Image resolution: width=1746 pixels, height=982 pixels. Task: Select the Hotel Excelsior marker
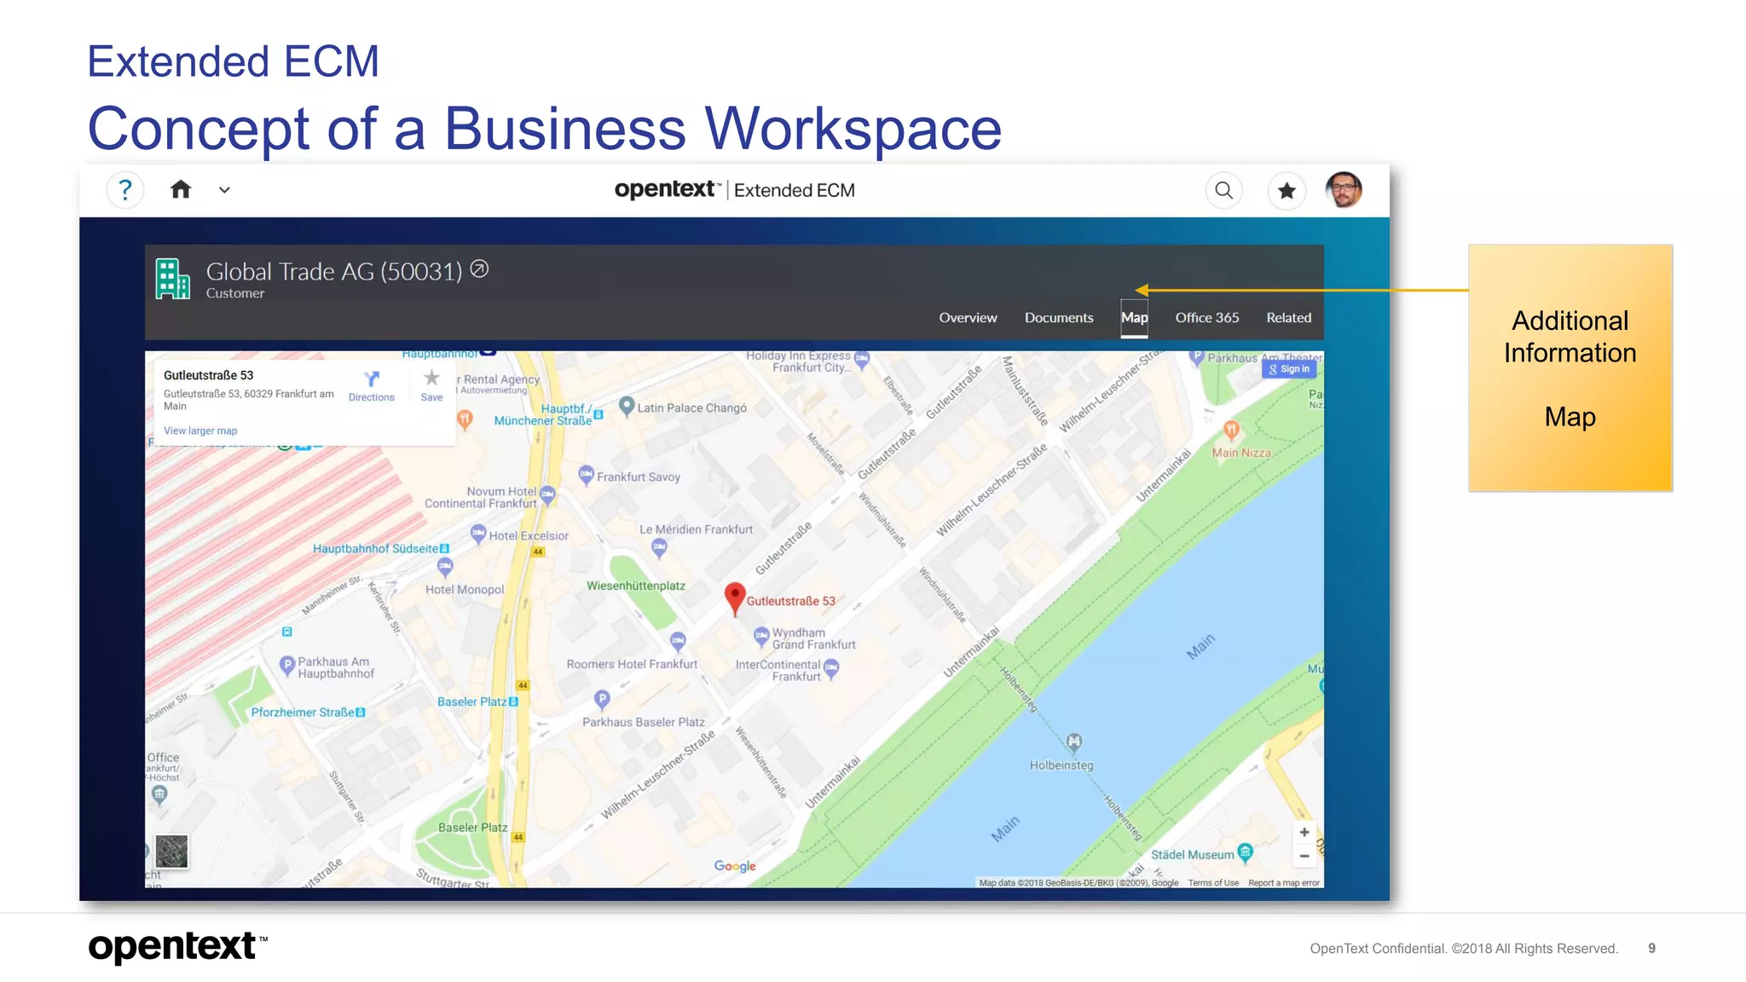(x=478, y=534)
